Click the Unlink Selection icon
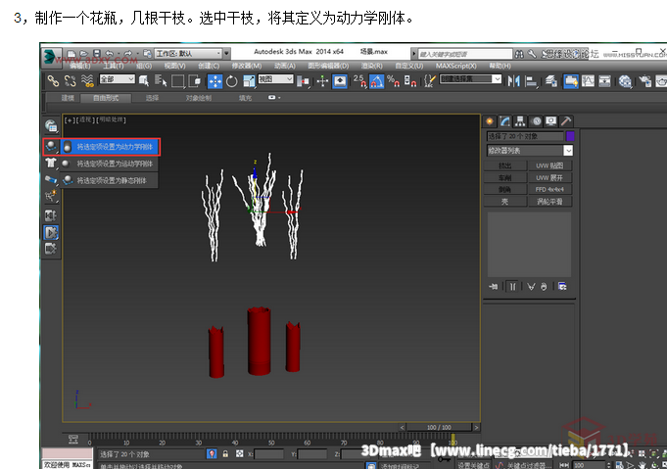This screenshot has width=667, height=469. pos(71,81)
